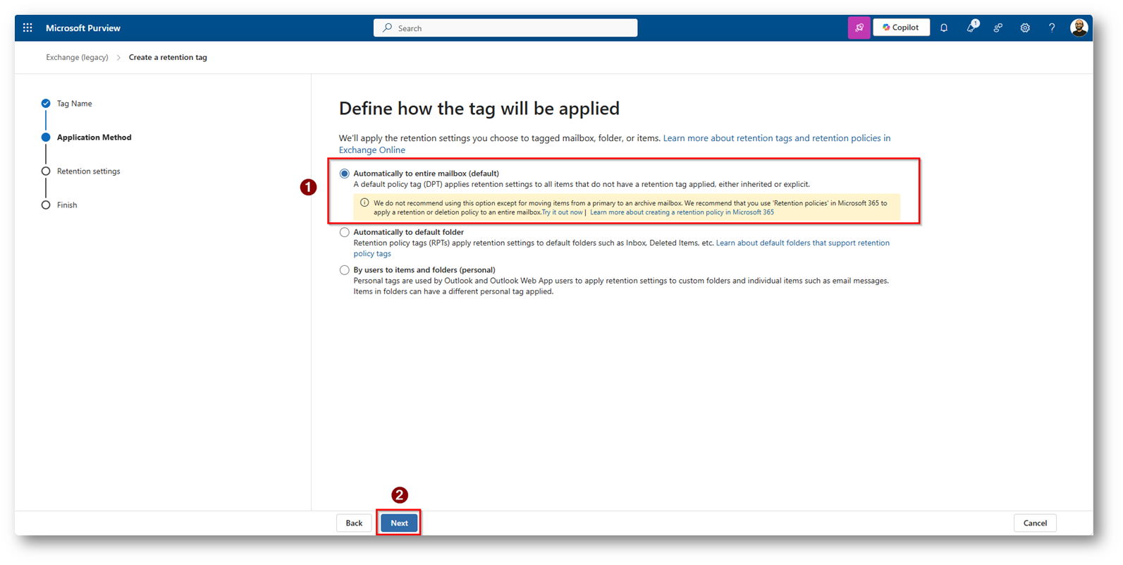Go to the Tag Name wizard step

pyautogui.click(x=74, y=104)
